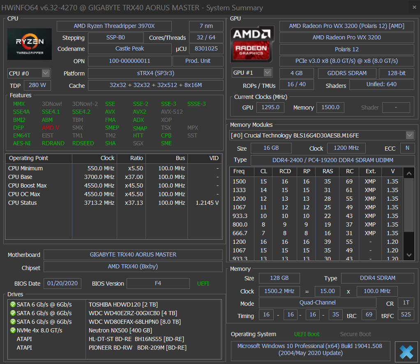Click the Freq column header in timings
The image size is (420, 364).
click(x=242, y=171)
